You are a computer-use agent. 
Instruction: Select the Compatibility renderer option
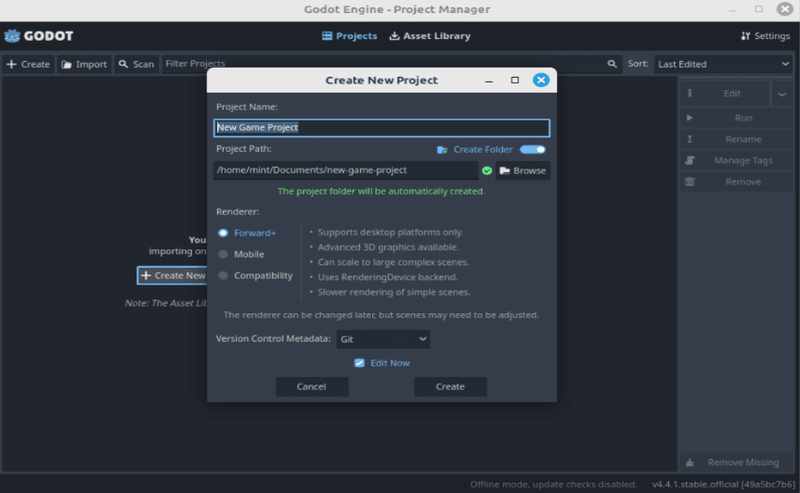pos(224,275)
